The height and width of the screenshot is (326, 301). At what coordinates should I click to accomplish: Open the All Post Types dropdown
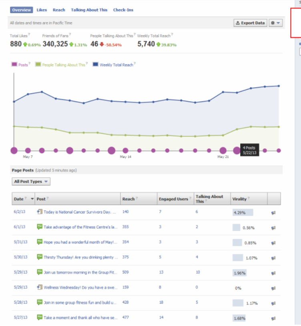[x=31, y=181]
